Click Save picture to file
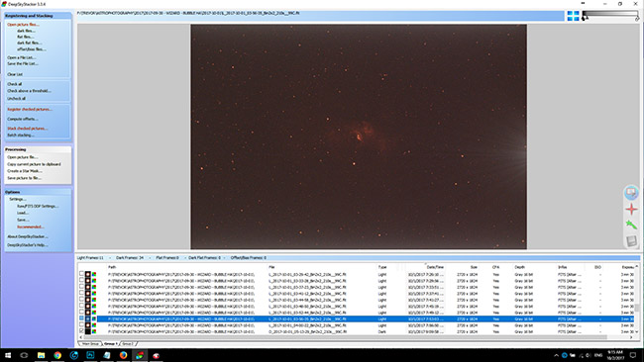Image resolution: width=644 pixels, height=362 pixels. pos(24,178)
